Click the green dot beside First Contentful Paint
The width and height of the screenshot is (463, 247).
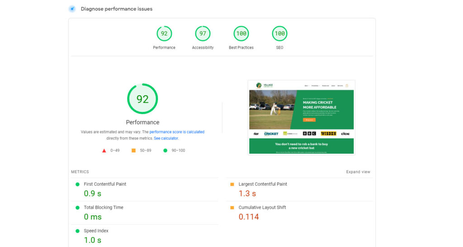click(x=77, y=184)
